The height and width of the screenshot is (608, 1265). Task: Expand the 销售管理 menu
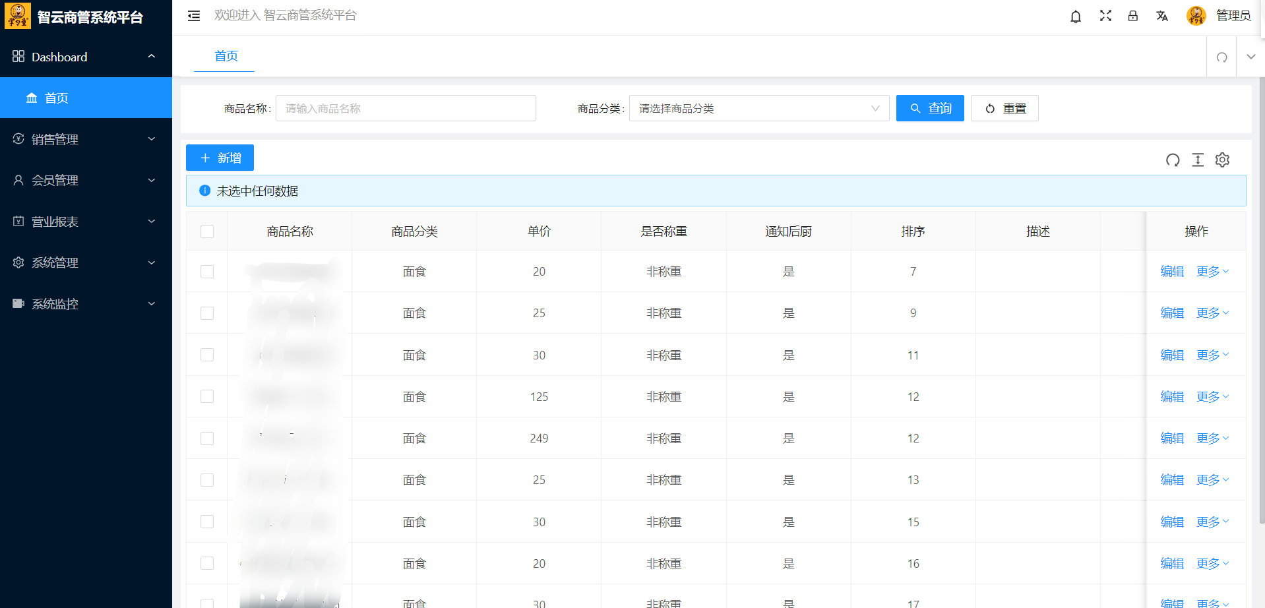coord(152,139)
